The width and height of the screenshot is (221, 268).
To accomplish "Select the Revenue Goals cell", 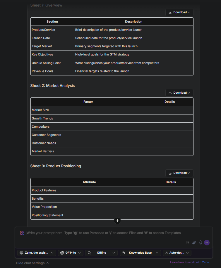I will [x=52, y=71].
